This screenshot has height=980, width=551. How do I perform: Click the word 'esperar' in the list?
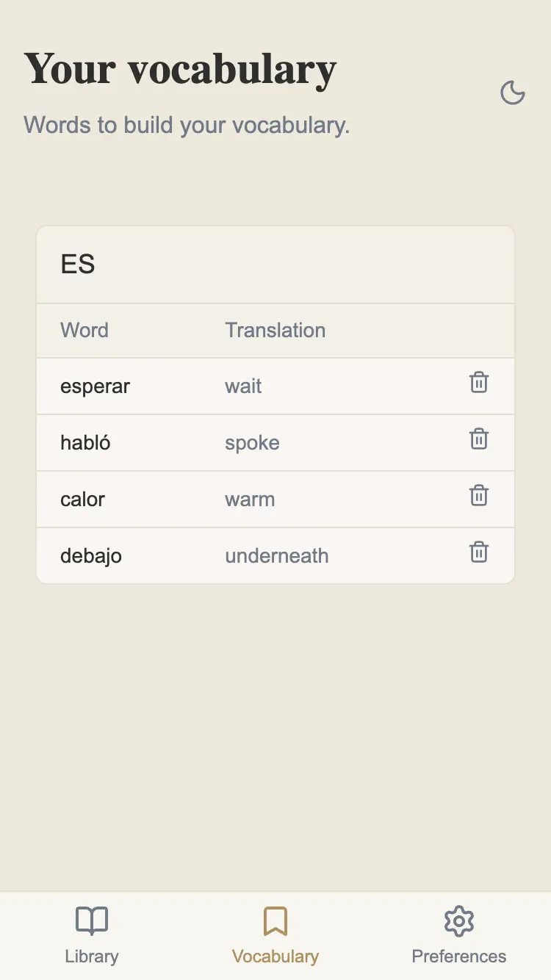click(x=95, y=386)
